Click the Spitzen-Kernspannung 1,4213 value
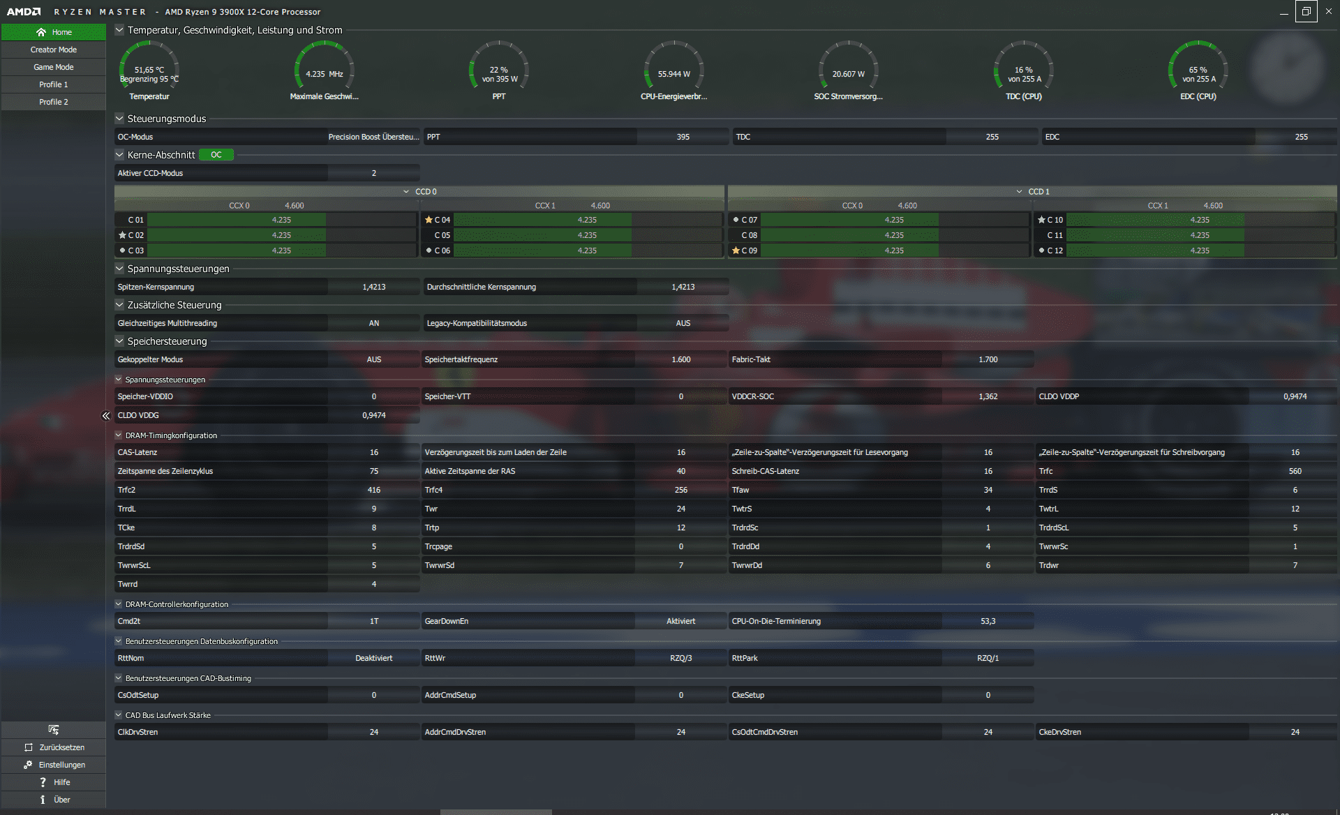This screenshot has width=1340, height=815. tap(374, 287)
